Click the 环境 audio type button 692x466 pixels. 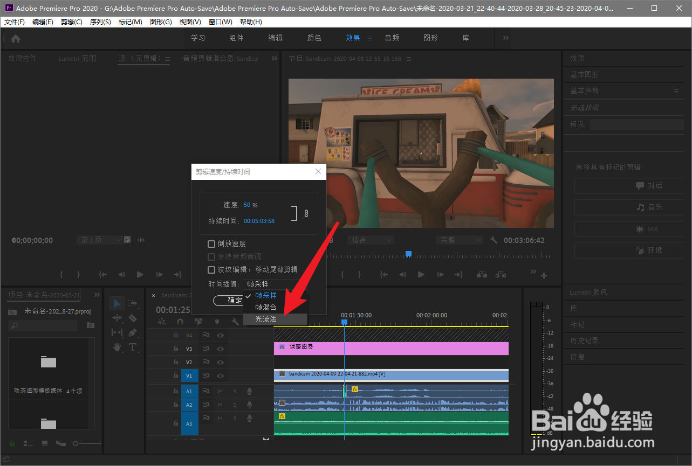[x=629, y=250]
